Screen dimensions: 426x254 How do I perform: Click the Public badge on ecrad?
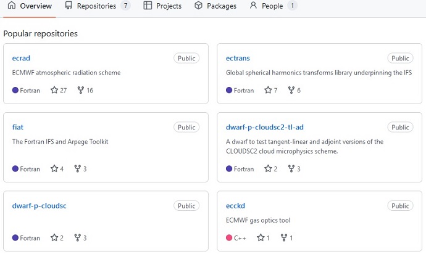[186, 58]
